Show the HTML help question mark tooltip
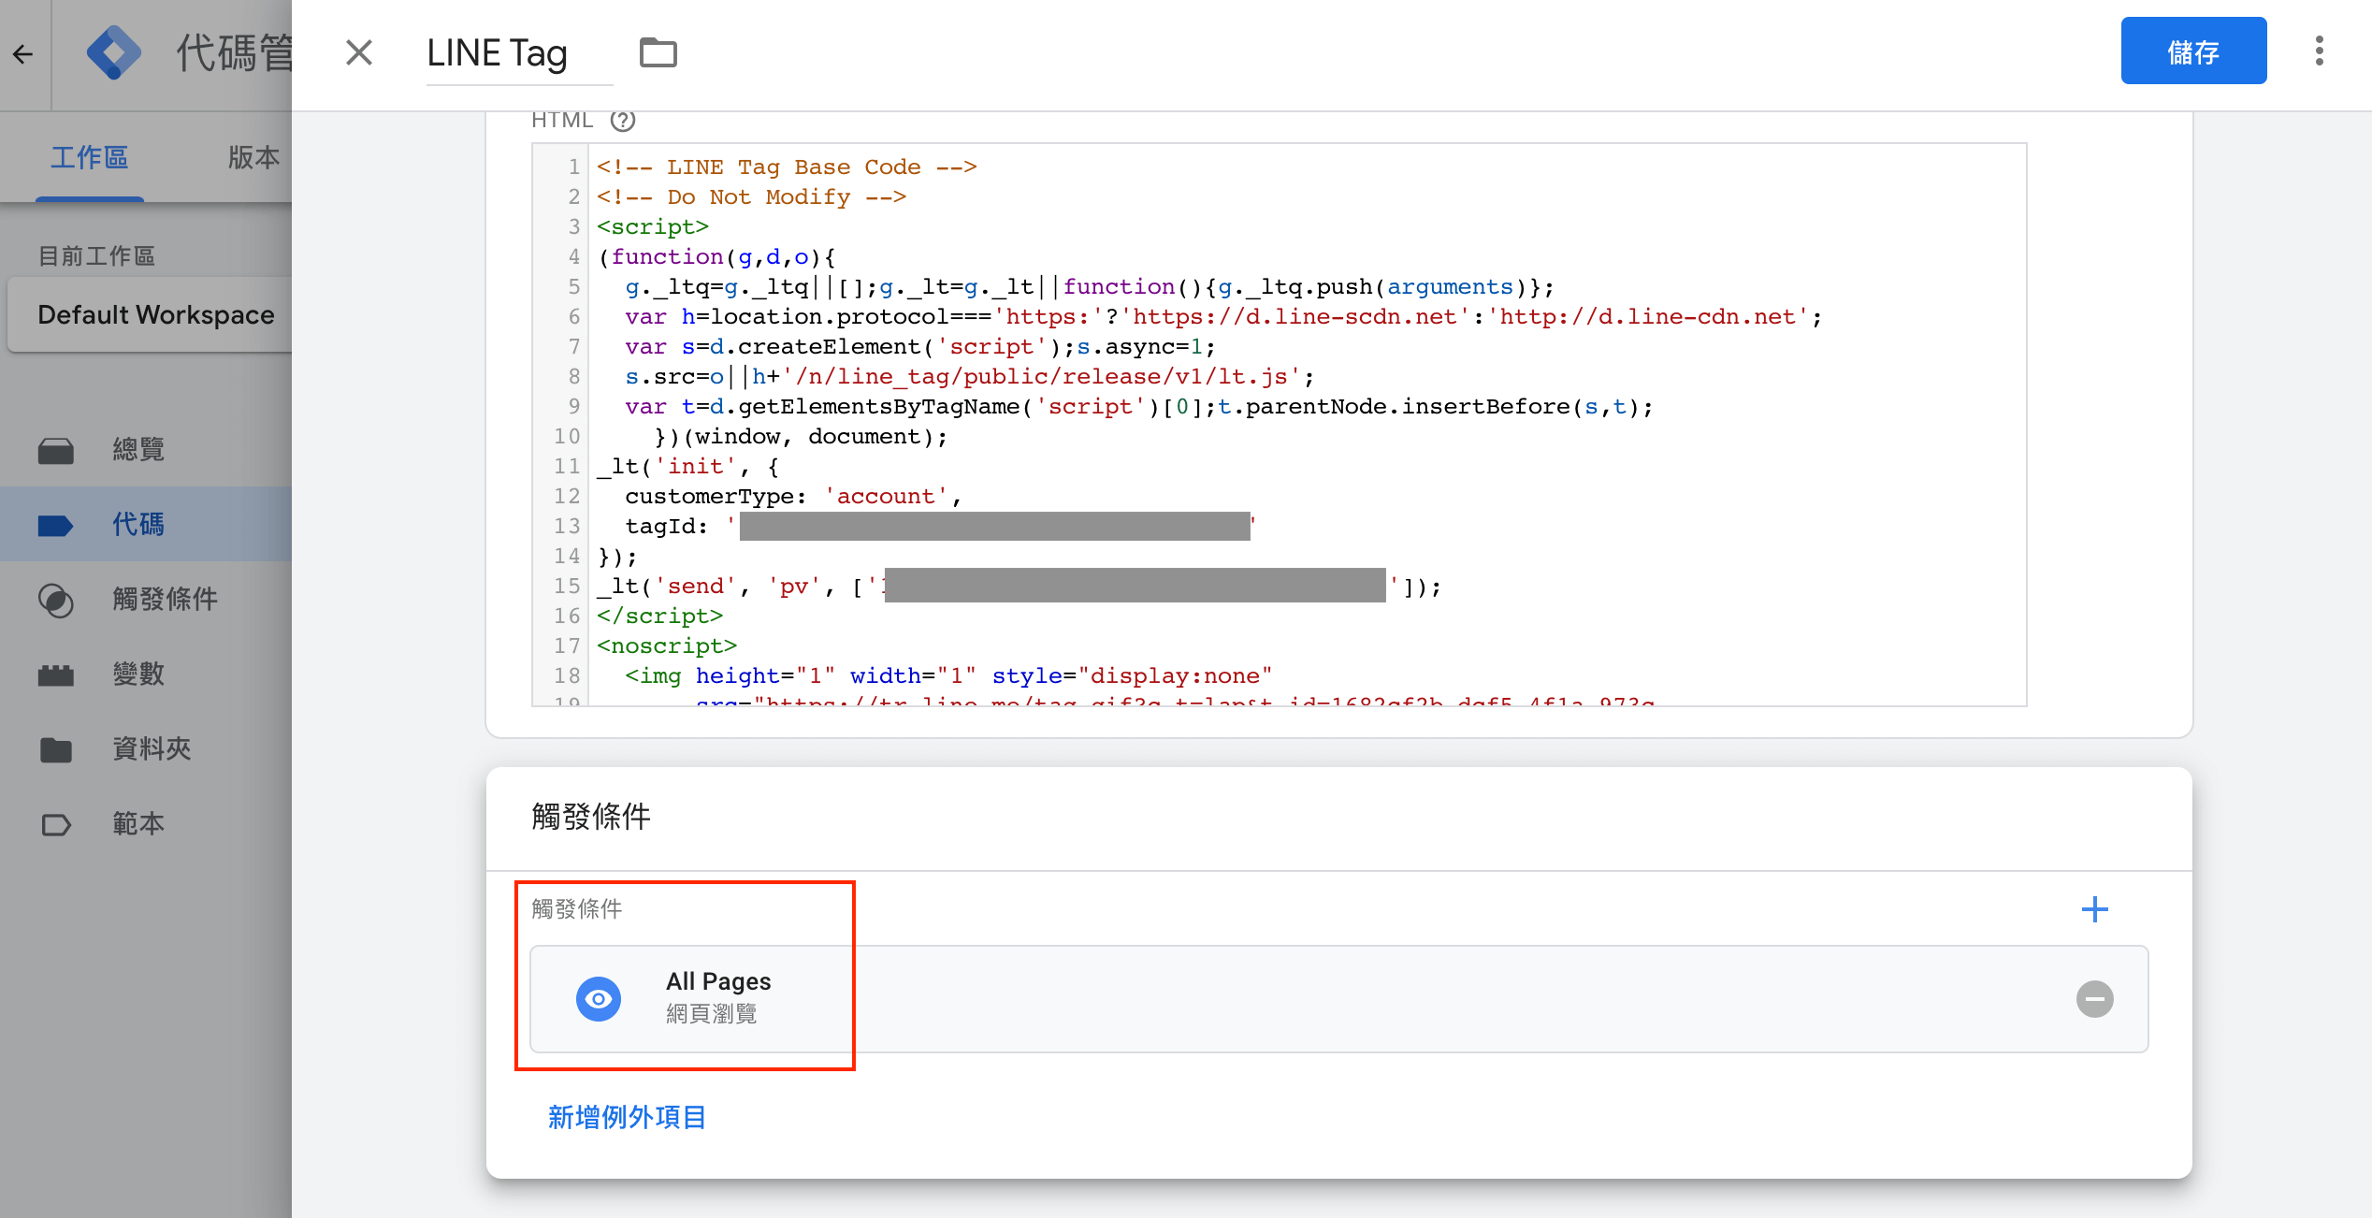 (622, 121)
